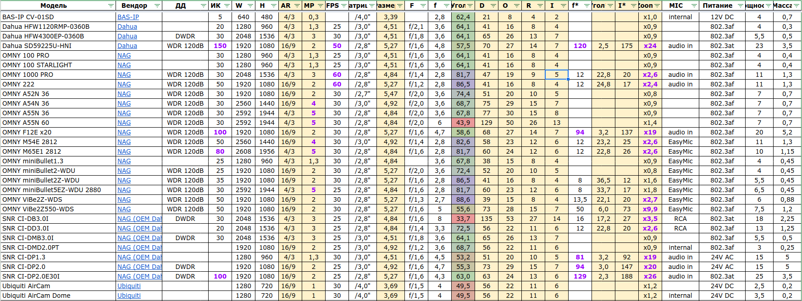Click the R column filter icon
This screenshot has width=802, height=301.
click(x=540, y=6)
